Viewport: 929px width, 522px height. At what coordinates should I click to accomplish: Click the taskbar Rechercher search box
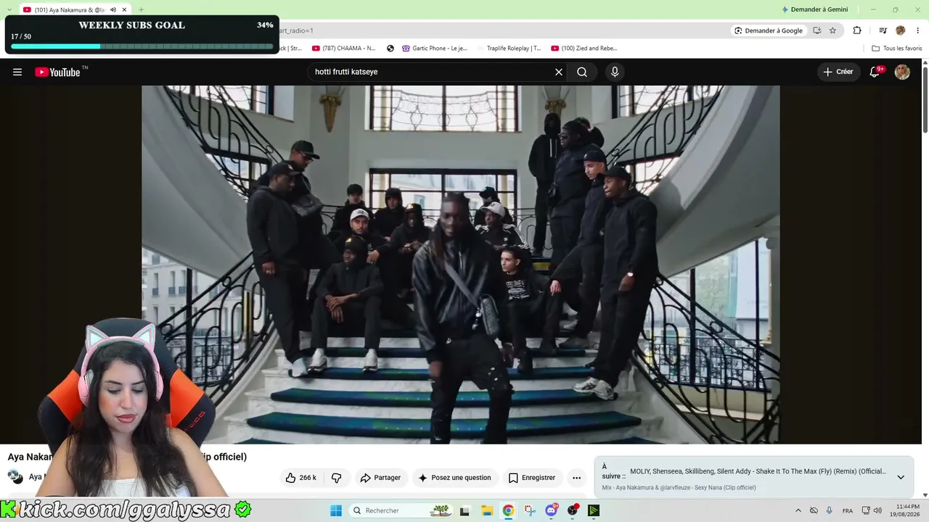(403, 510)
